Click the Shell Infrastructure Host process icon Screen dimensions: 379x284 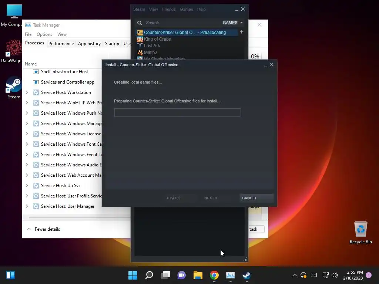(36, 72)
